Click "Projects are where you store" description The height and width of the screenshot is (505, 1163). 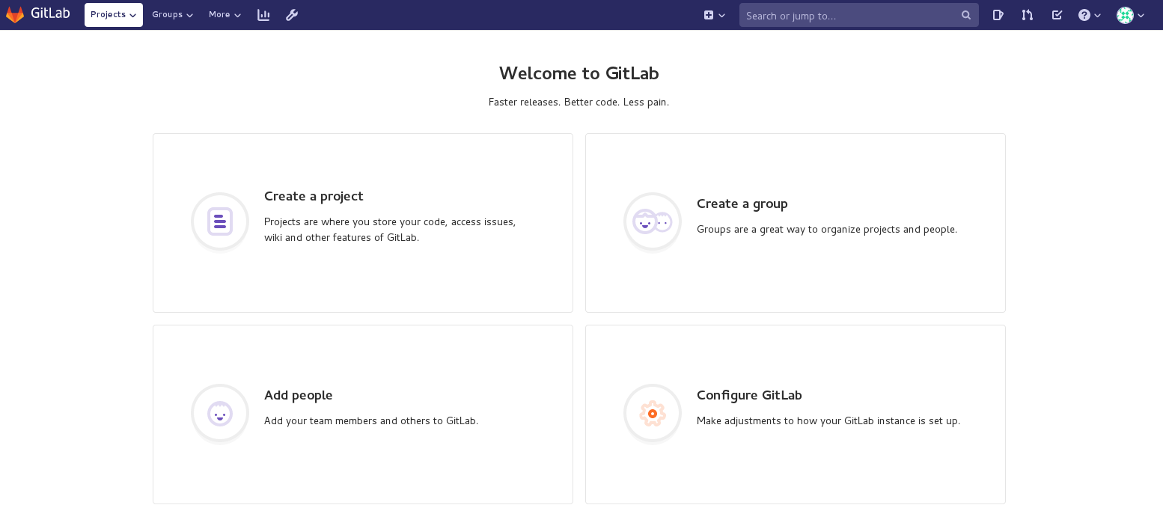390,230
